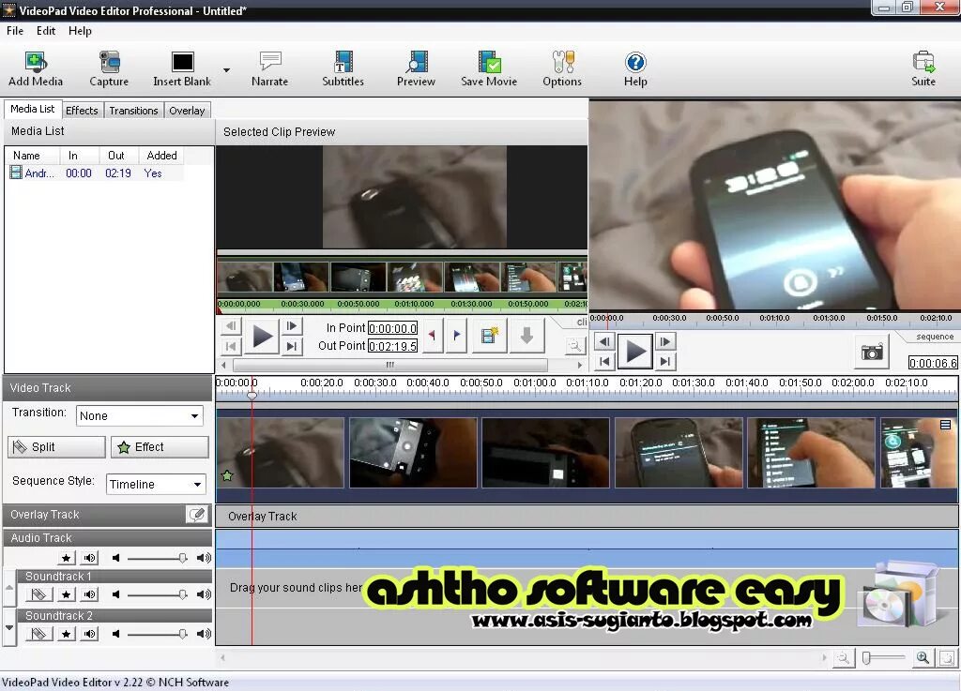The image size is (961, 691).
Task: Click the clip preview horizontal scrollbar
Action: [x=389, y=365]
